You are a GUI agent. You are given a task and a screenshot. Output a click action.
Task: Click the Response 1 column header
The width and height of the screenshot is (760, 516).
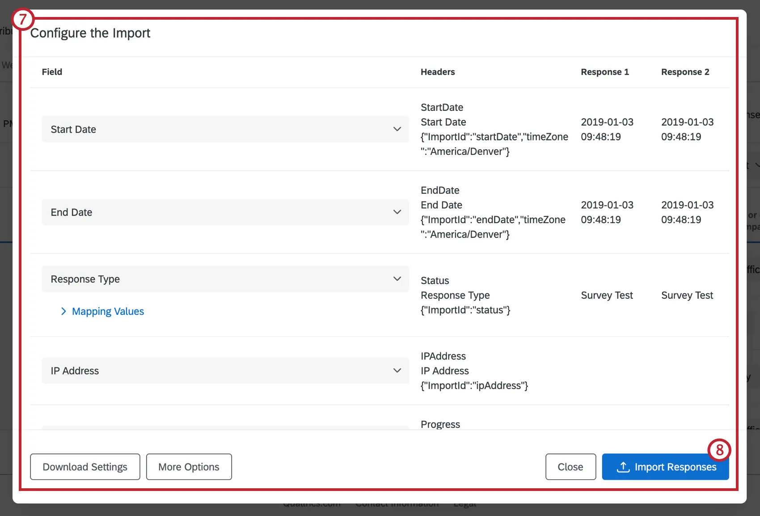coord(604,72)
